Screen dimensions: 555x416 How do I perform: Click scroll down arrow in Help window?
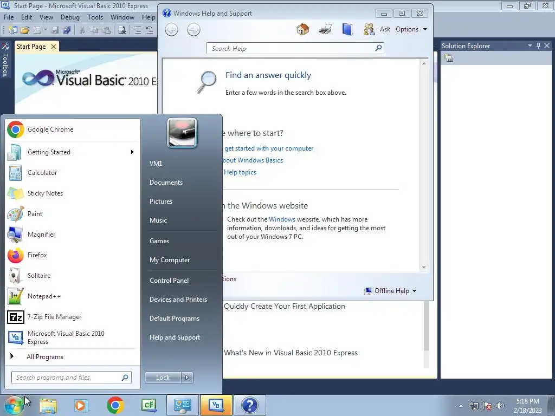tap(424, 268)
